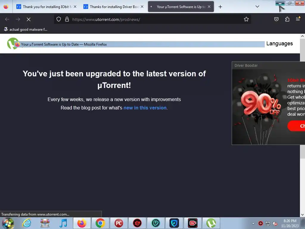Open the Extensions puzzle icon
Image resolution: width=305 pixels, height=229 pixels.
[287, 19]
